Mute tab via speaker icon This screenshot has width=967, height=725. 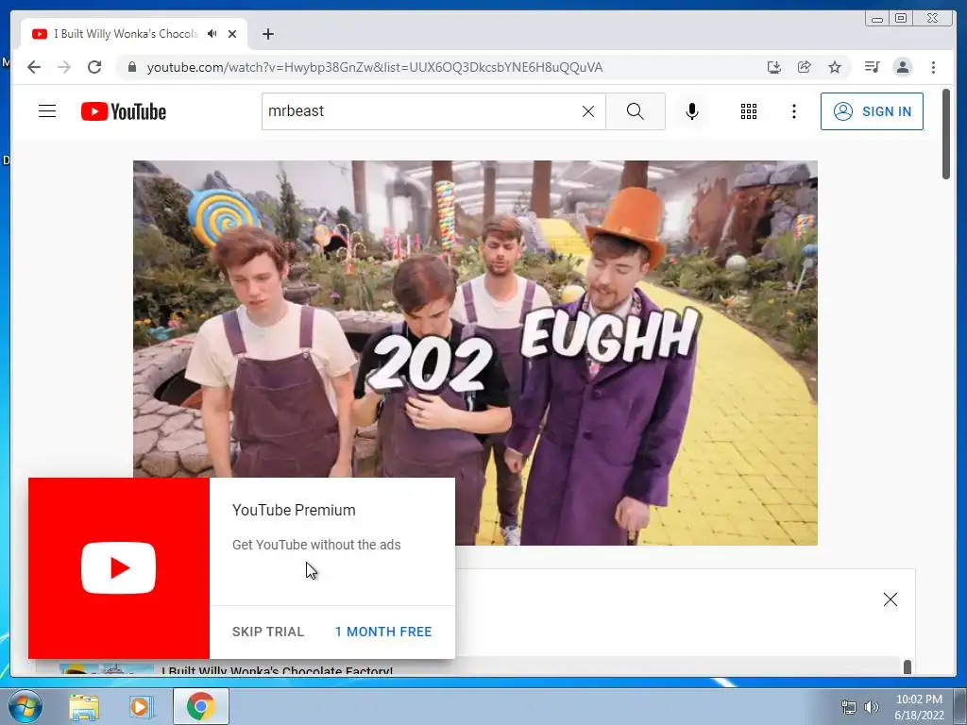(x=212, y=34)
